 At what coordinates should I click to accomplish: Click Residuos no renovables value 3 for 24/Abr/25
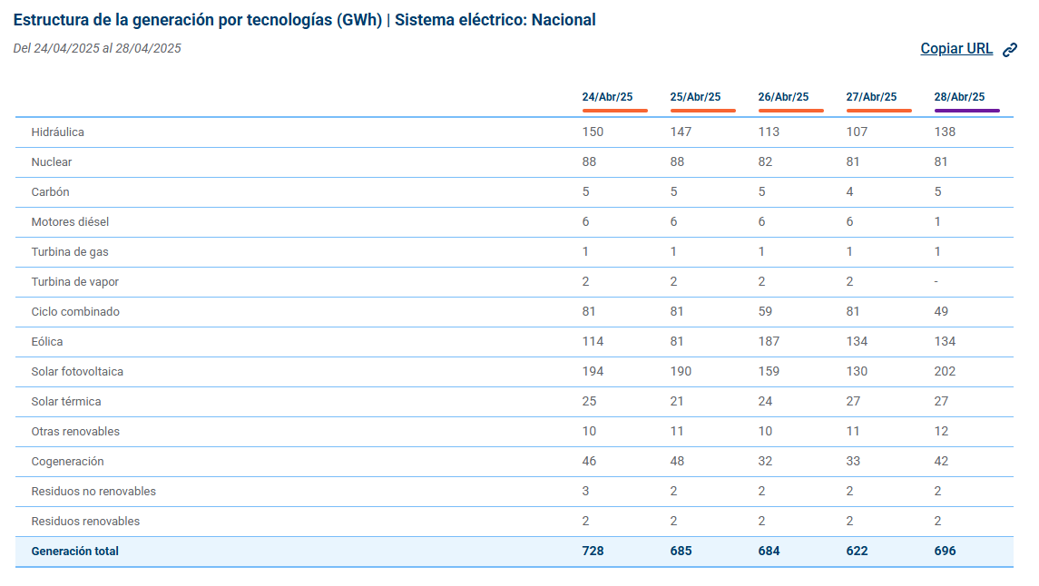click(x=586, y=492)
